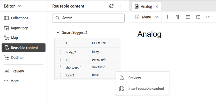Insert element using toolbar plus icon
This screenshot has height=105, width=216.
tap(167, 17)
